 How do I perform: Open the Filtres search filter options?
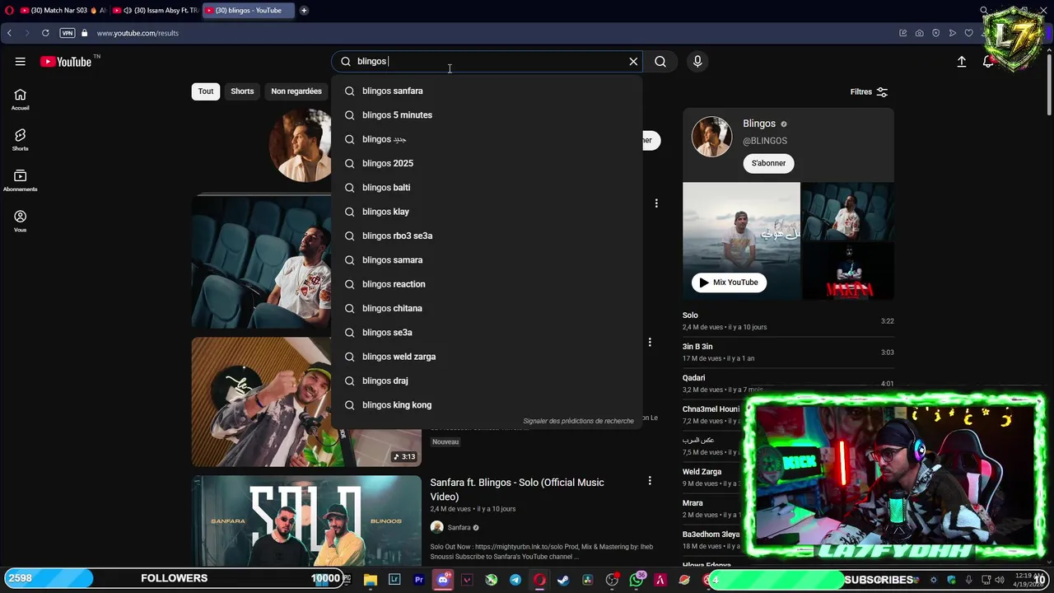(x=869, y=92)
